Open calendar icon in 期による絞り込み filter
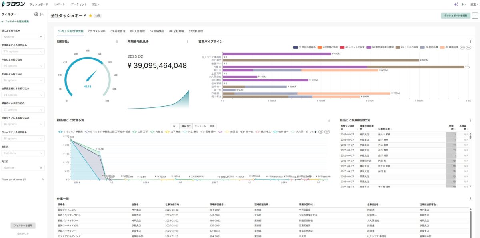 (x=41, y=37)
